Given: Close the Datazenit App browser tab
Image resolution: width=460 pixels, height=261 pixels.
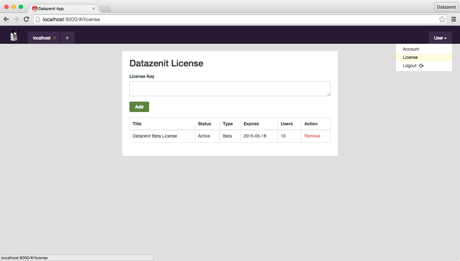Looking at the screenshot, I should coord(93,9).
